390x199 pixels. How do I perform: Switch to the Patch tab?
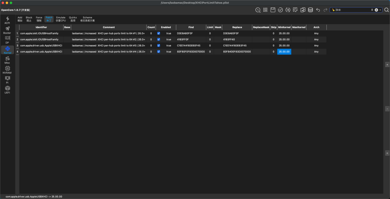point(49,19)
